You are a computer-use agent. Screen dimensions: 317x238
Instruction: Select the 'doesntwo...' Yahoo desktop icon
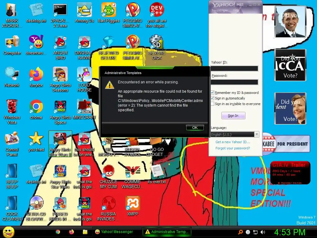(x=36, y=45)
